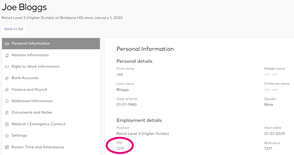Click the back to list button

pyautogui.click(x=14, y=29)
